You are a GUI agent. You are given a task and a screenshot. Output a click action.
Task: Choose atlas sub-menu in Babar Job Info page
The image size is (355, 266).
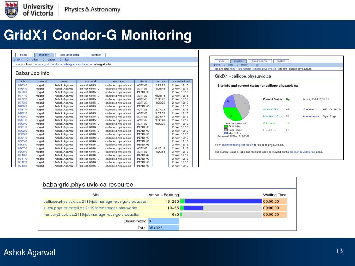tap(35, 60)
